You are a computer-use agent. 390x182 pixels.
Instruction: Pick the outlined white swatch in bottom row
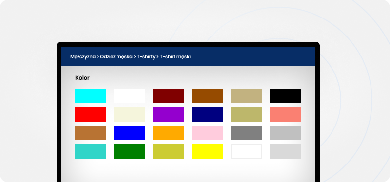tap(247, 151)
